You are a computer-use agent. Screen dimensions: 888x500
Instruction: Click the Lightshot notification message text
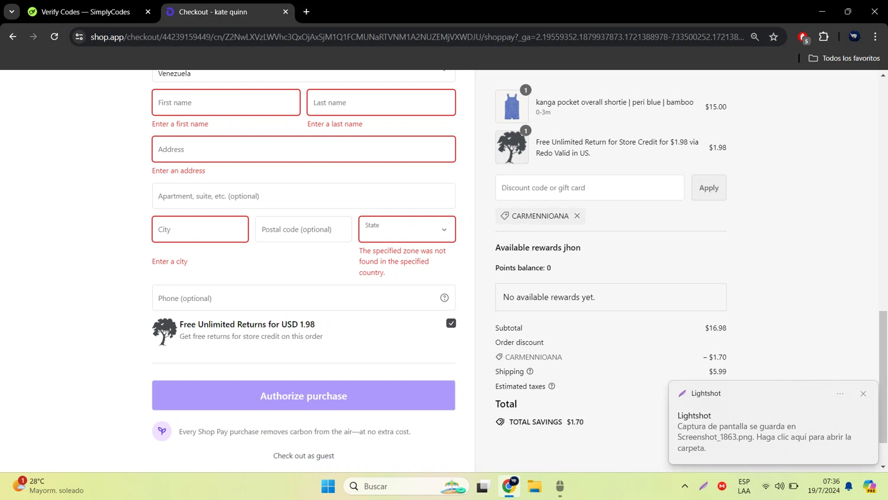tap(764, 437)
